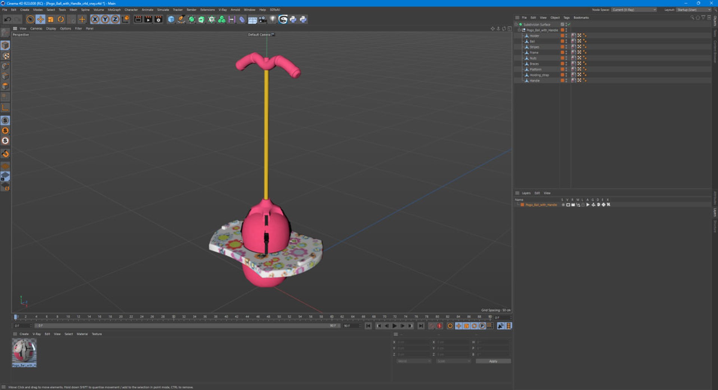Switch to Texture mode in left toolbar

(x=5, y=56)
